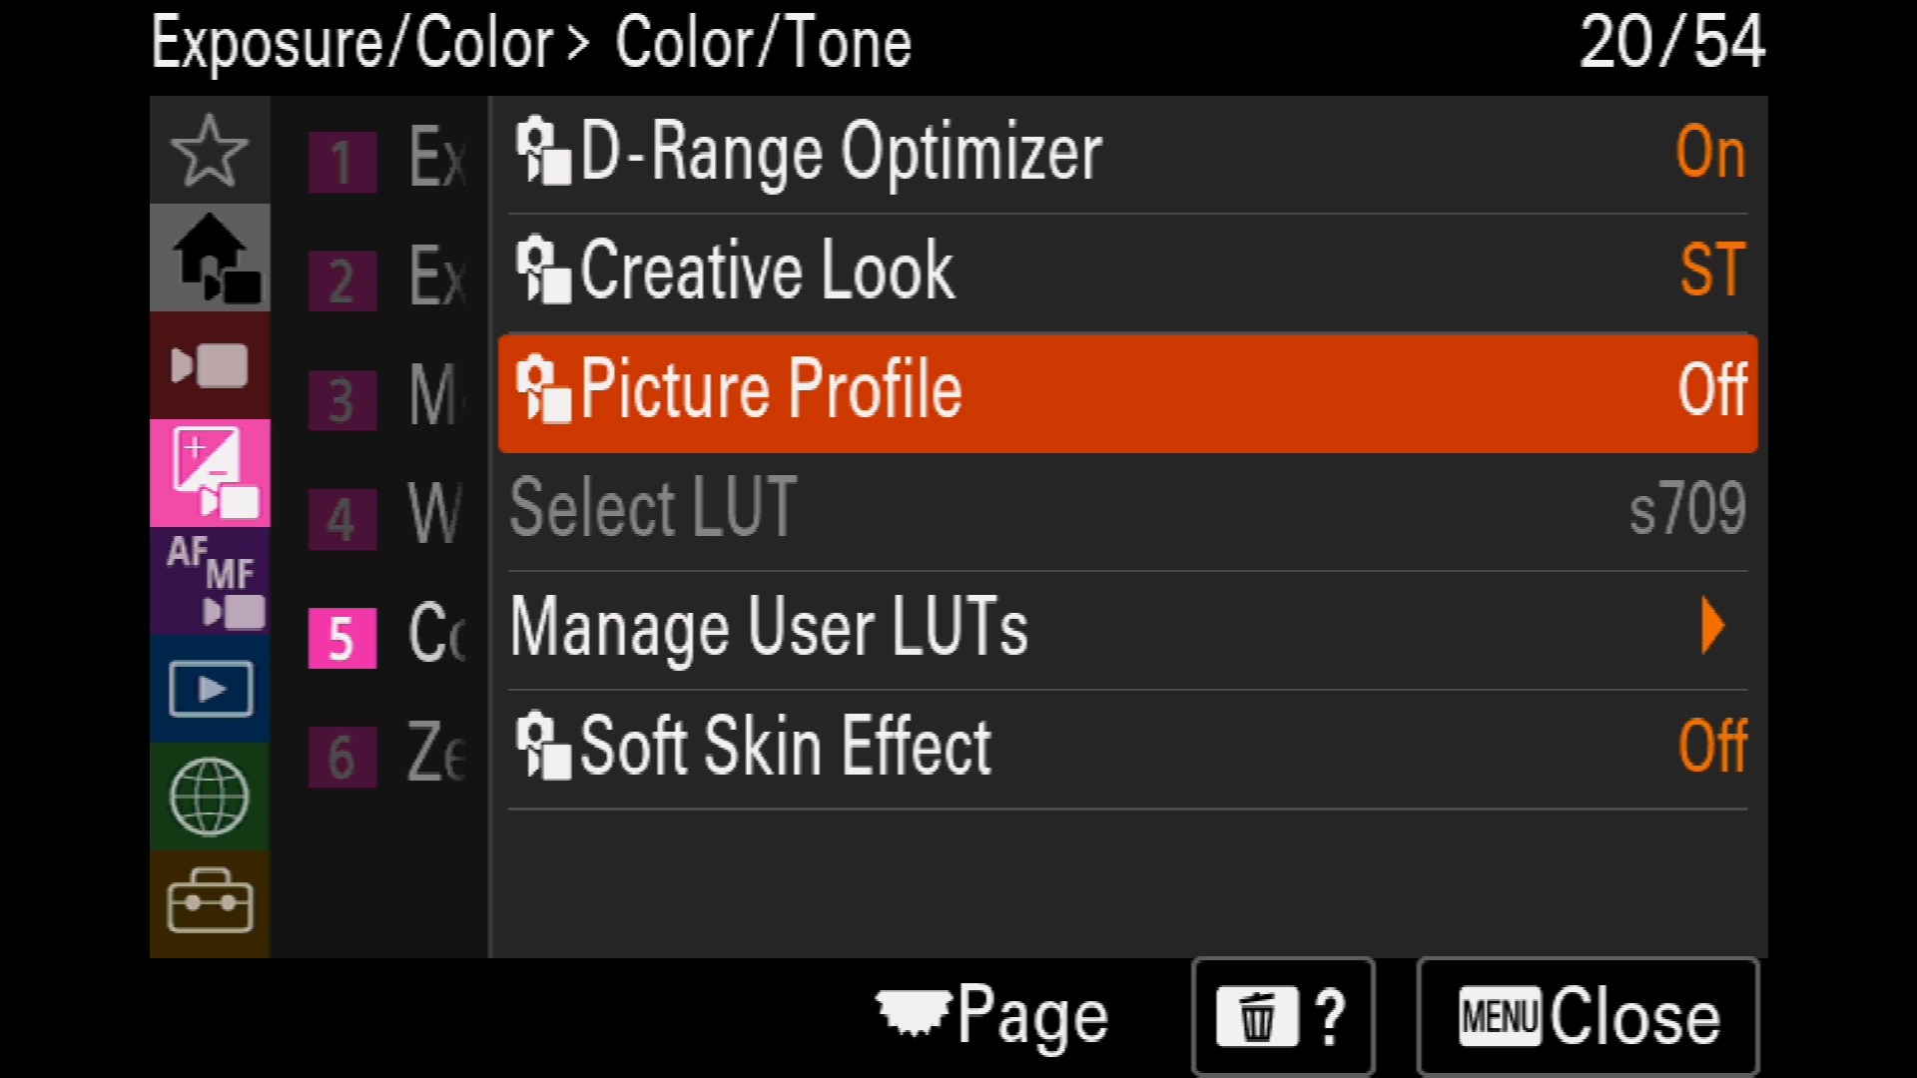Open the AF/MF Focus menu tab
This screenshot has width=1917, height=1078.
tap(210, 581)
